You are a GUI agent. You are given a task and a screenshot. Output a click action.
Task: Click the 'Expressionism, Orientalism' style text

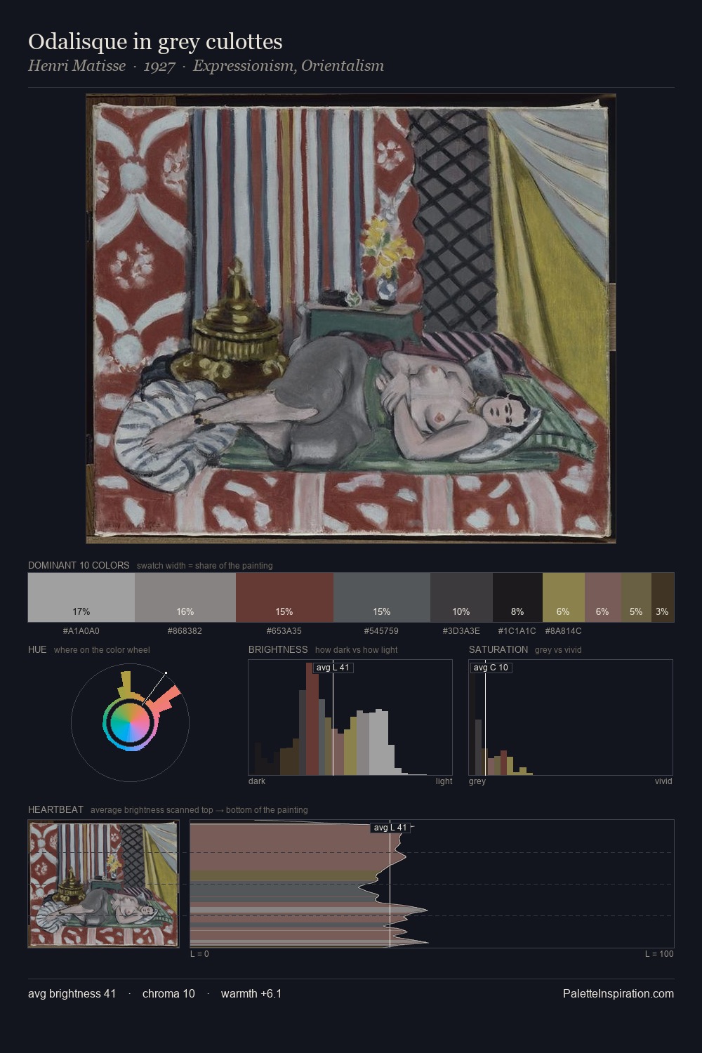(289, 66)
